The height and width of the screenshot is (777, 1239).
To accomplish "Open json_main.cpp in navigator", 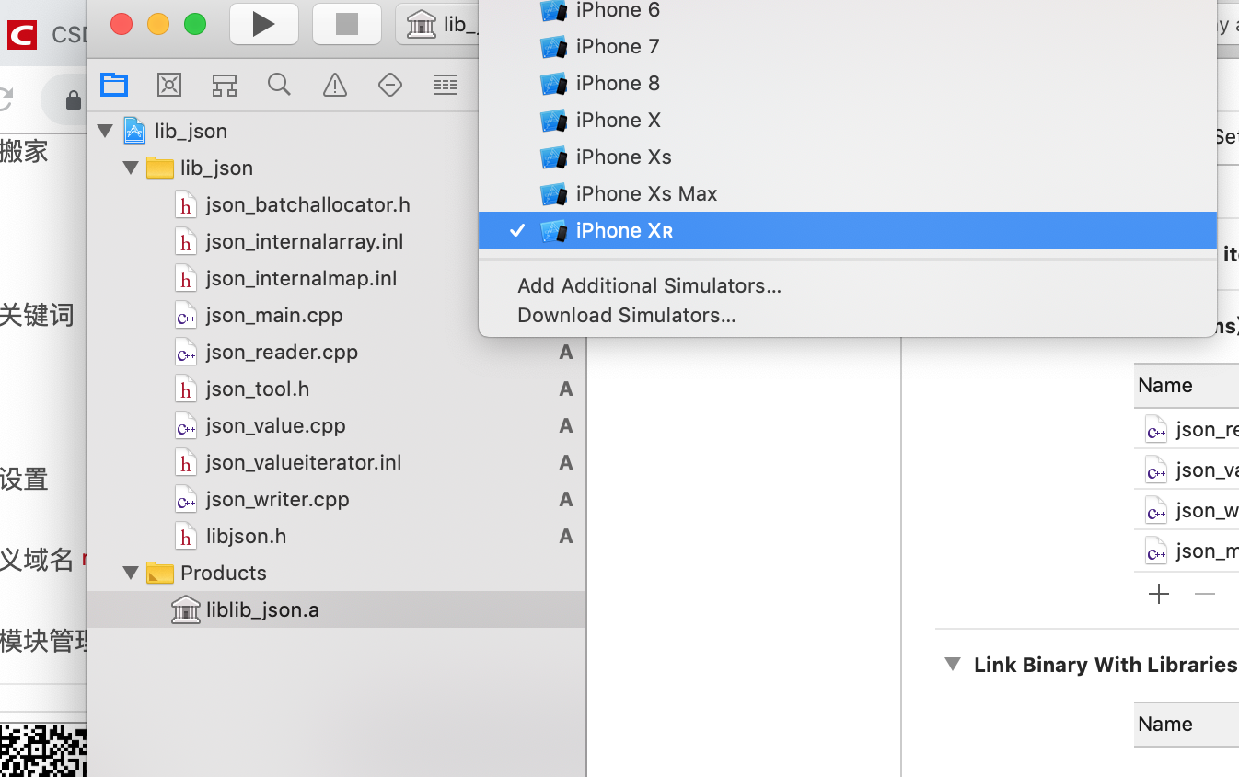I will [274, 315].
